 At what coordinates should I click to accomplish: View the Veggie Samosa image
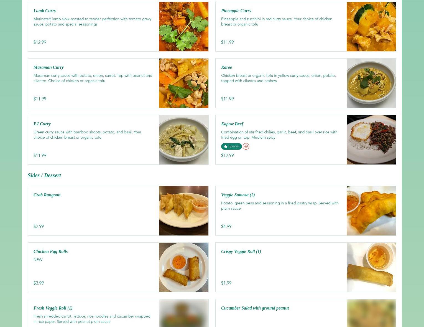pos(371,211)
